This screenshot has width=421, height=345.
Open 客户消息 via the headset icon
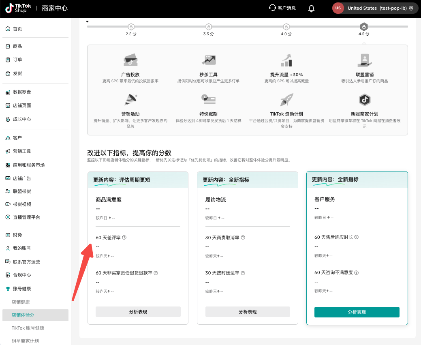point(282,8)
